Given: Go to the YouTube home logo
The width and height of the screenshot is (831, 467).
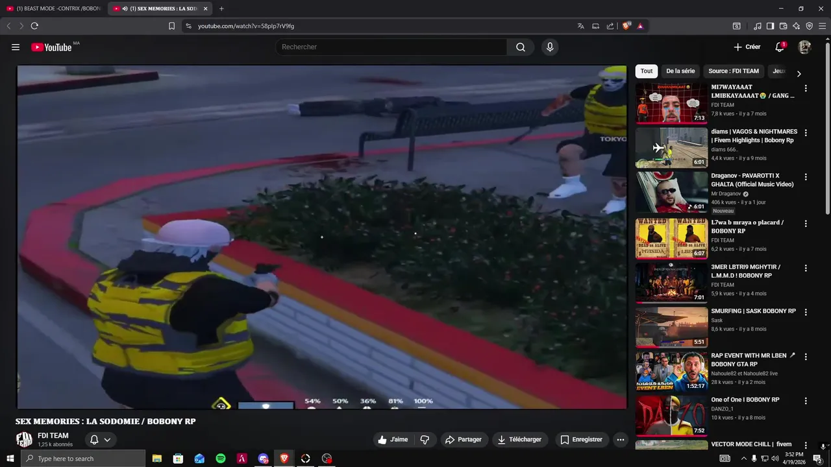Looking at the screenshot, I should [51, 47].
